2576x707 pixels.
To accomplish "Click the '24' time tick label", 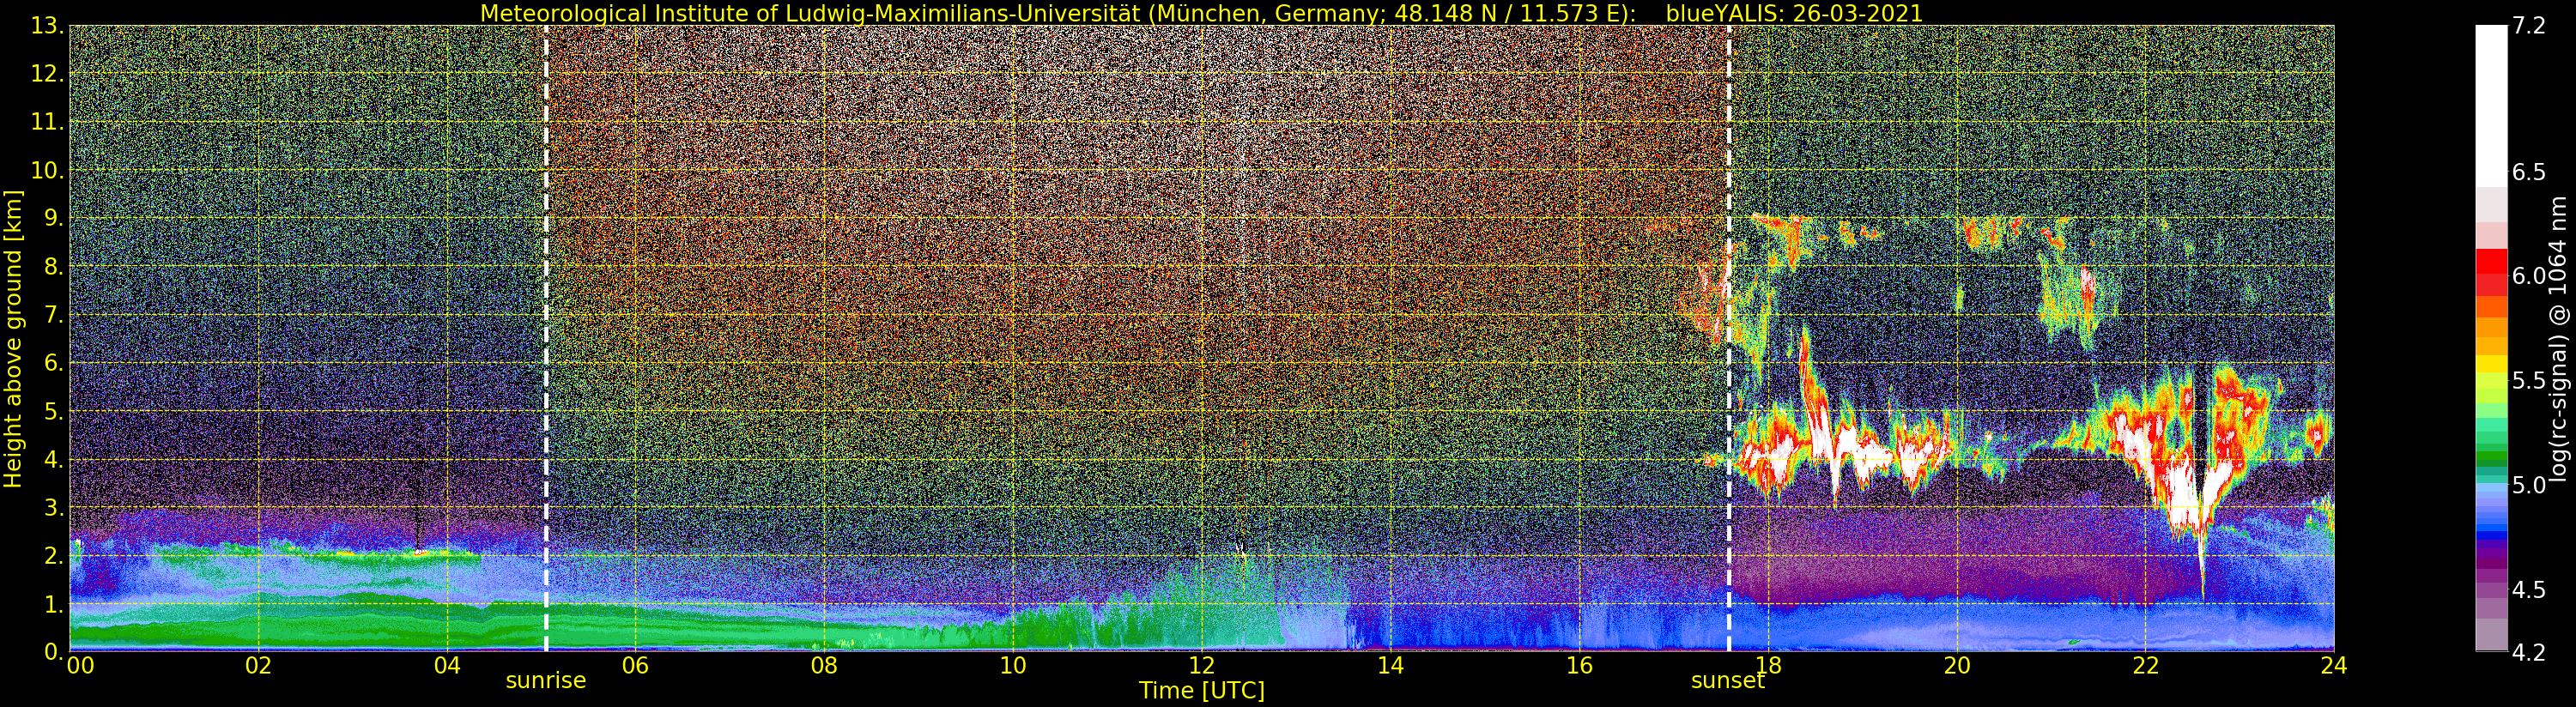I will (2334, 665).
